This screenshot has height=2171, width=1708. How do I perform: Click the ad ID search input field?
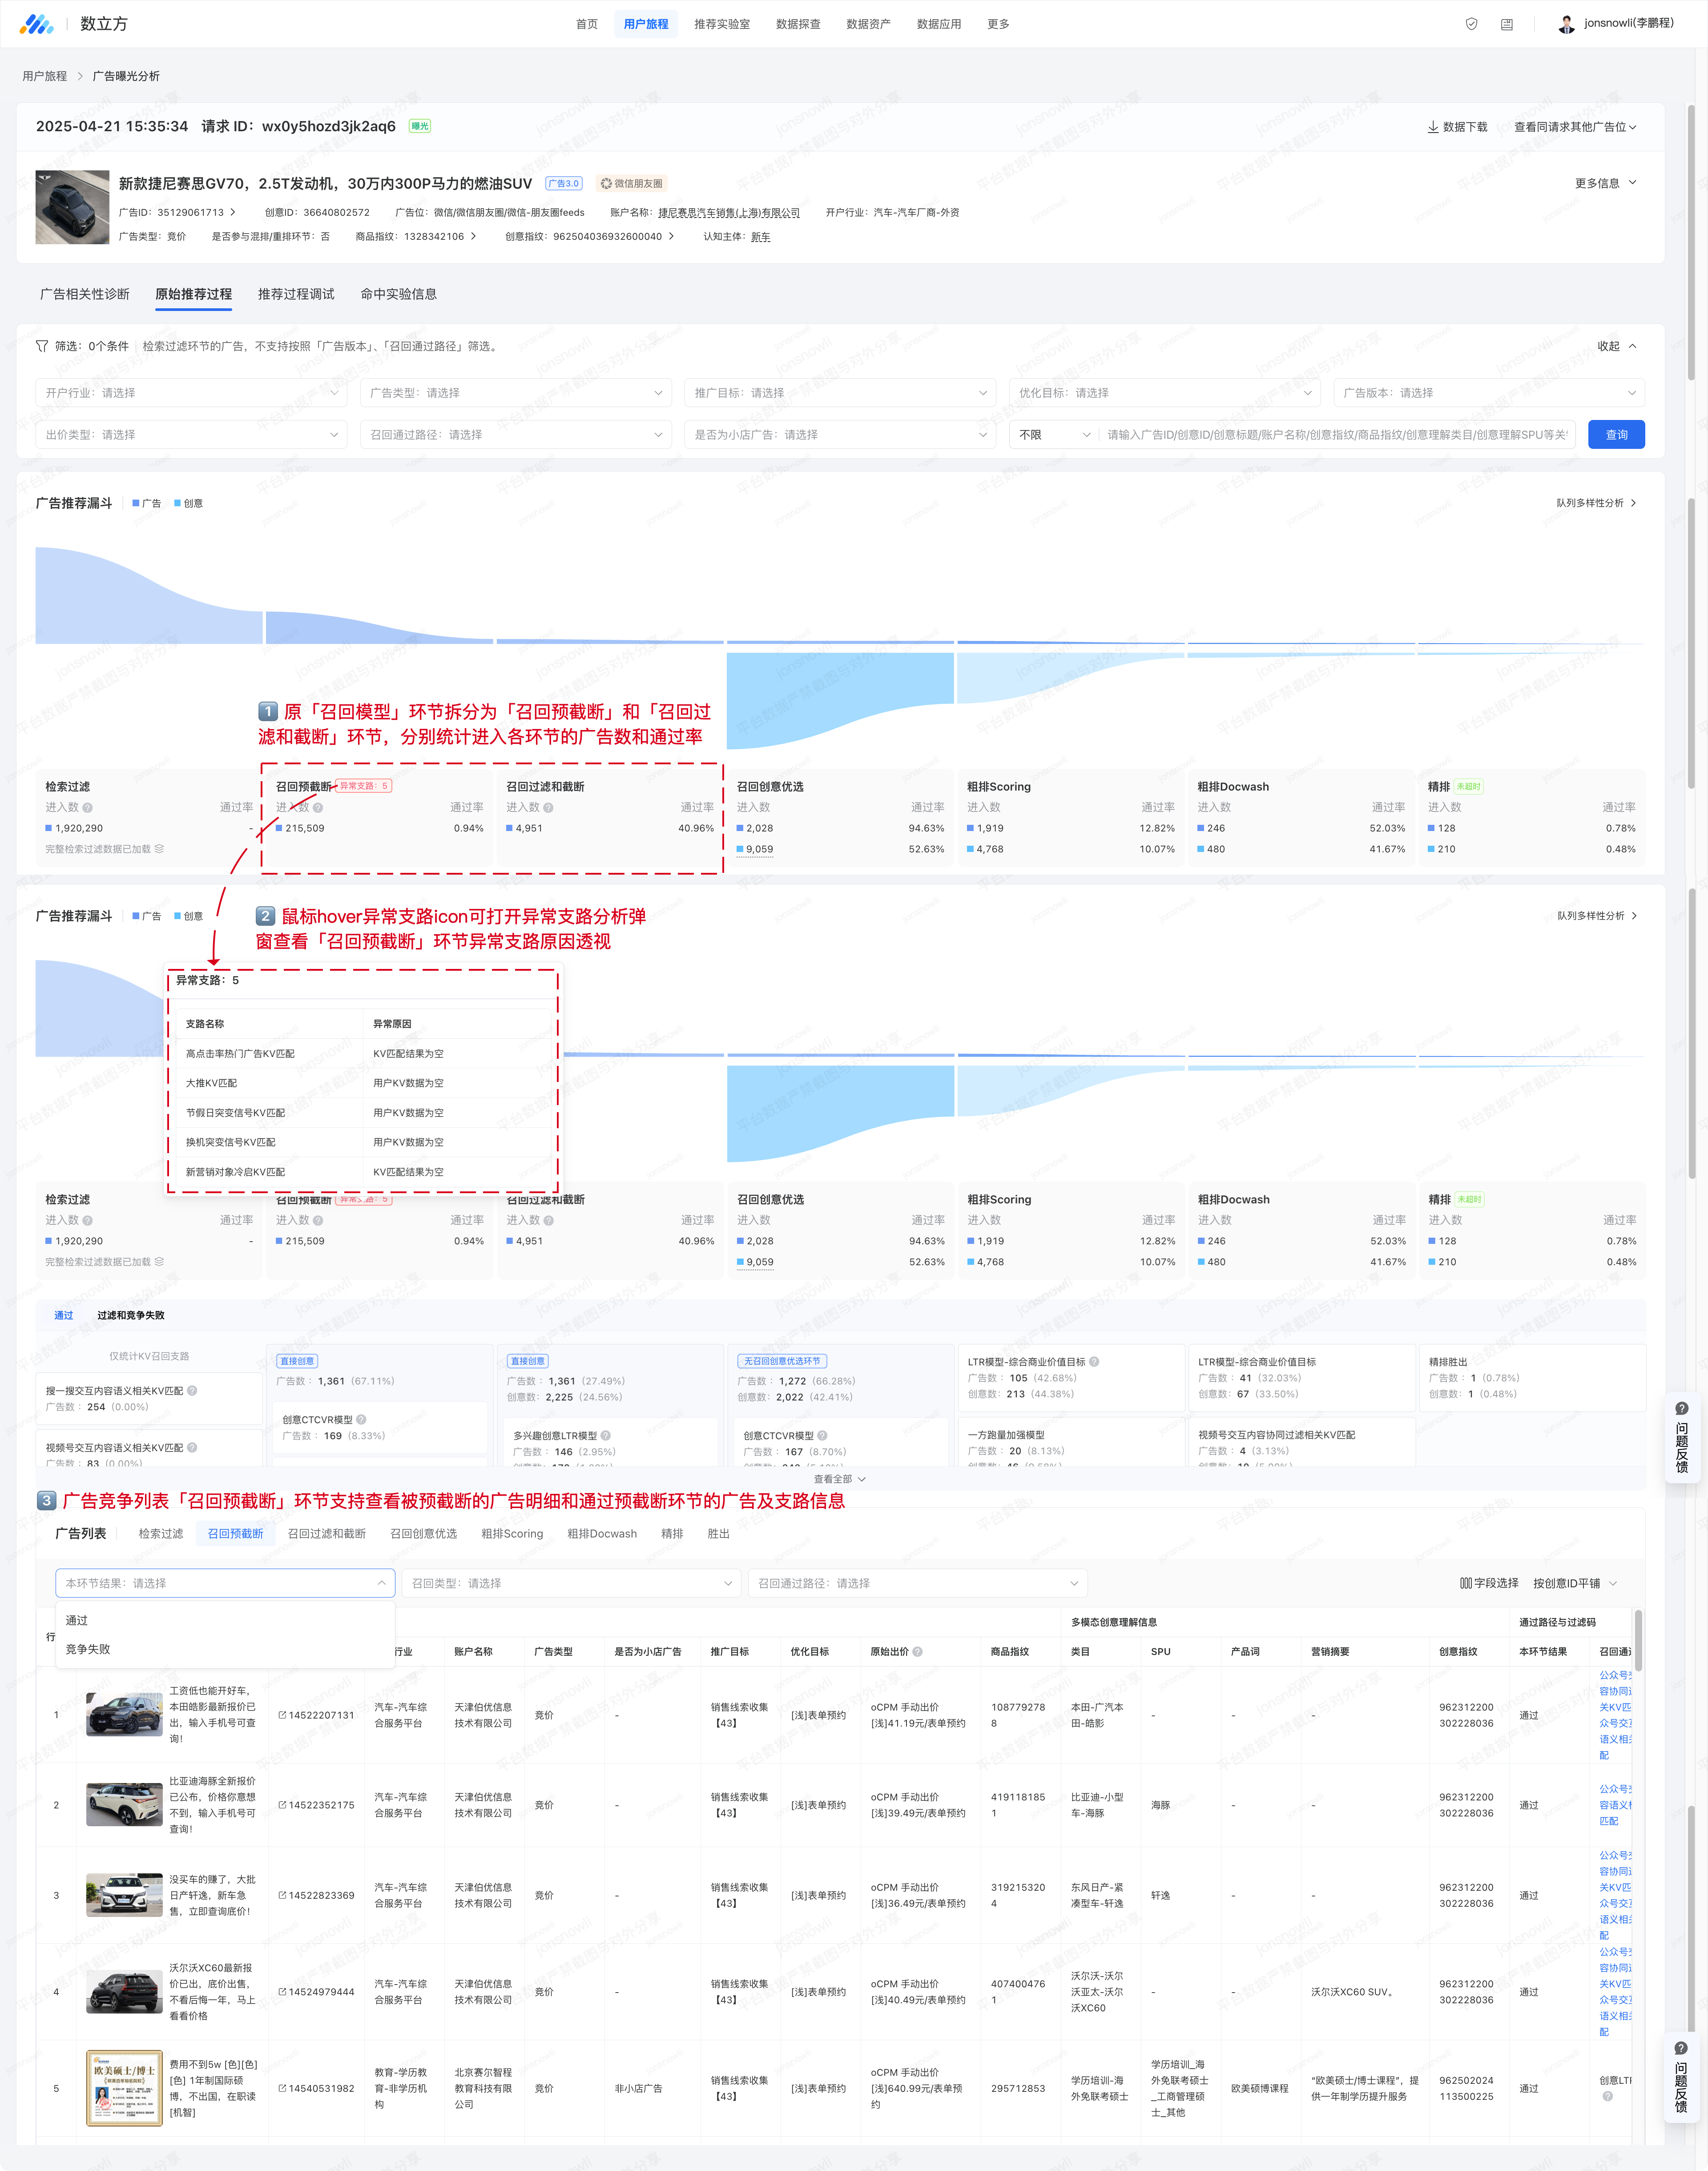coord(1336,435)
